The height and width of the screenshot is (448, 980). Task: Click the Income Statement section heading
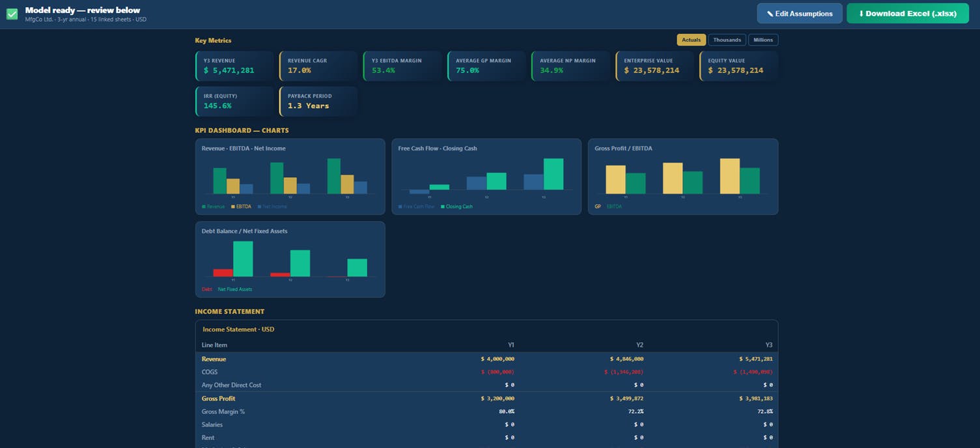pos(229,311)
